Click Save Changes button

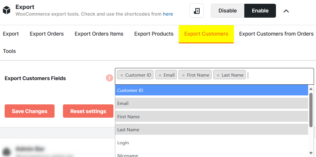(x=30, y=111)
